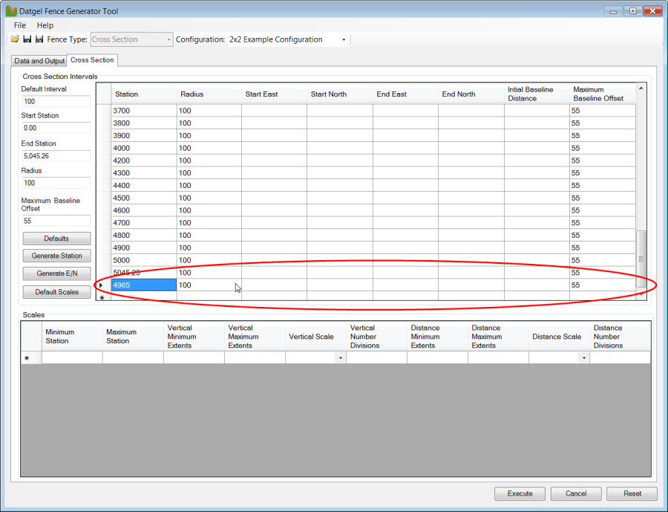Screen dimensions: 668x512
Task: Select the Station 5000 cell
Action: (x=143, y=260)
